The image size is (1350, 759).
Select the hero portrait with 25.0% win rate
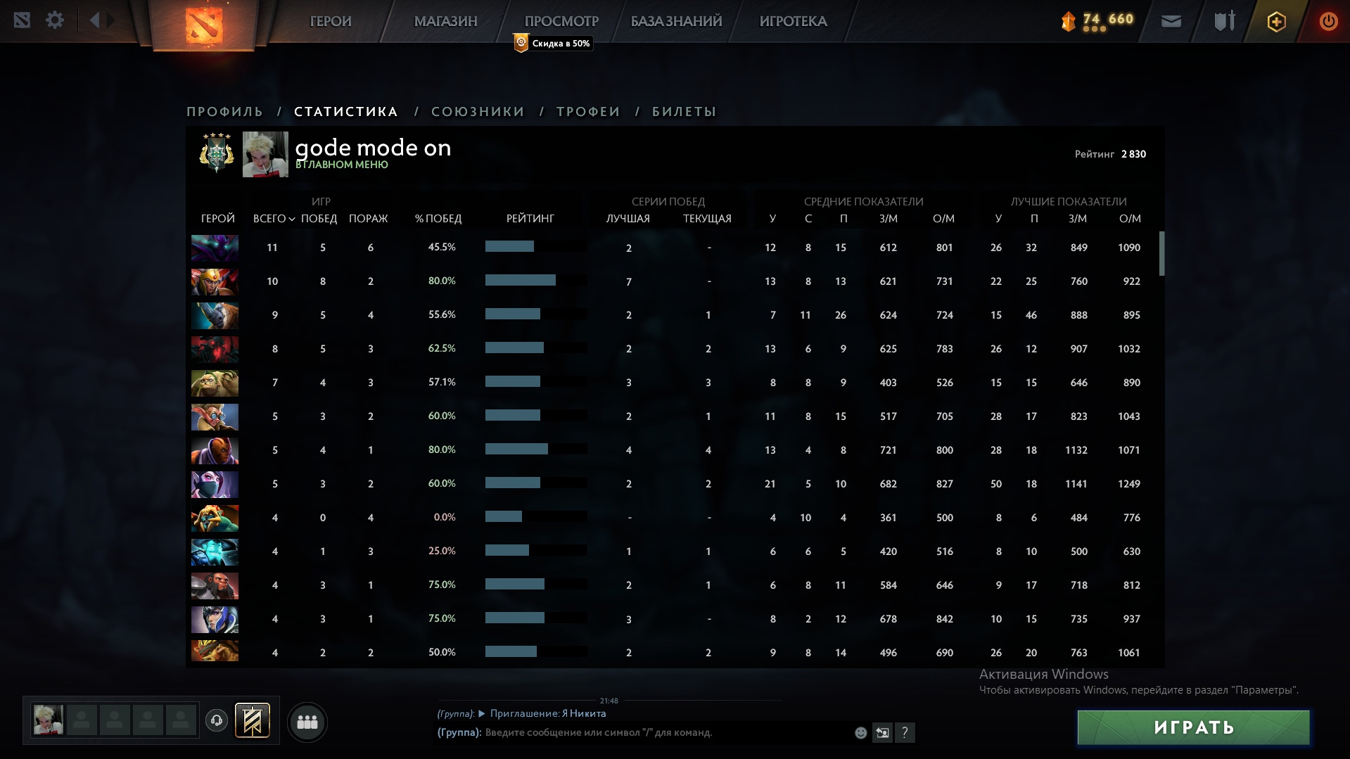(x=215, y=551)
